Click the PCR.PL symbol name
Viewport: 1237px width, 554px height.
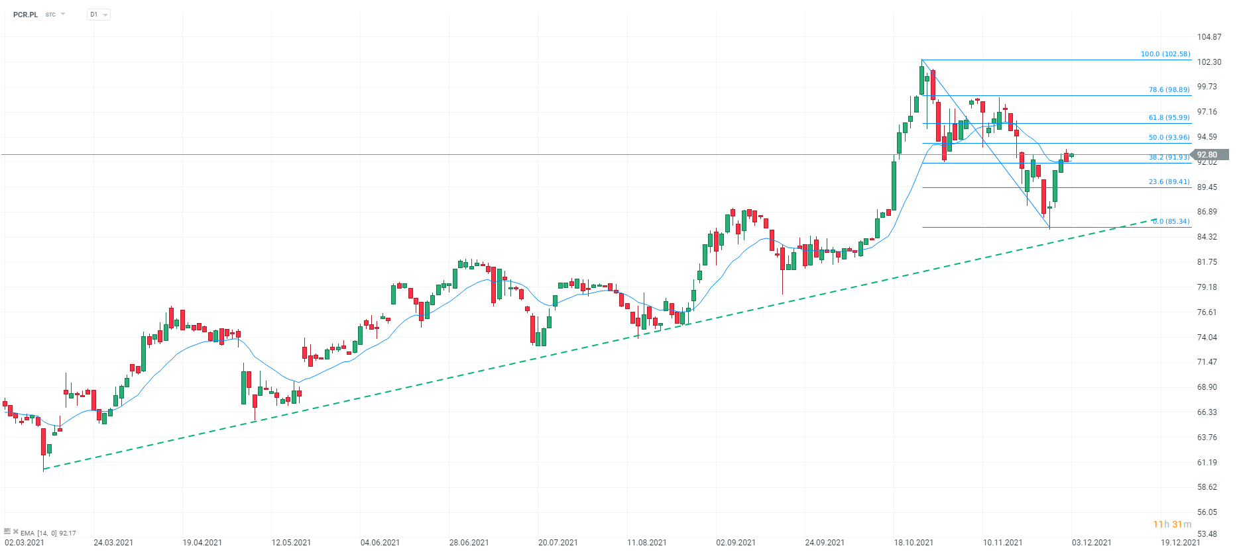(x=25, y=15)
